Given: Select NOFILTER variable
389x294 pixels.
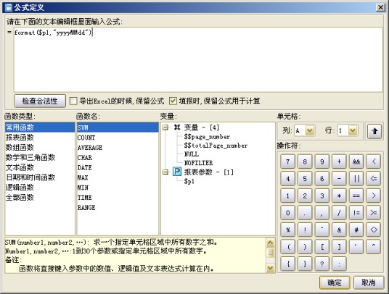Looking at the screenshot, I should click(198, 163).
